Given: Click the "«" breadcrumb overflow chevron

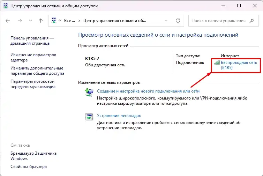Looking at the screenshot, I should (60, 21).
